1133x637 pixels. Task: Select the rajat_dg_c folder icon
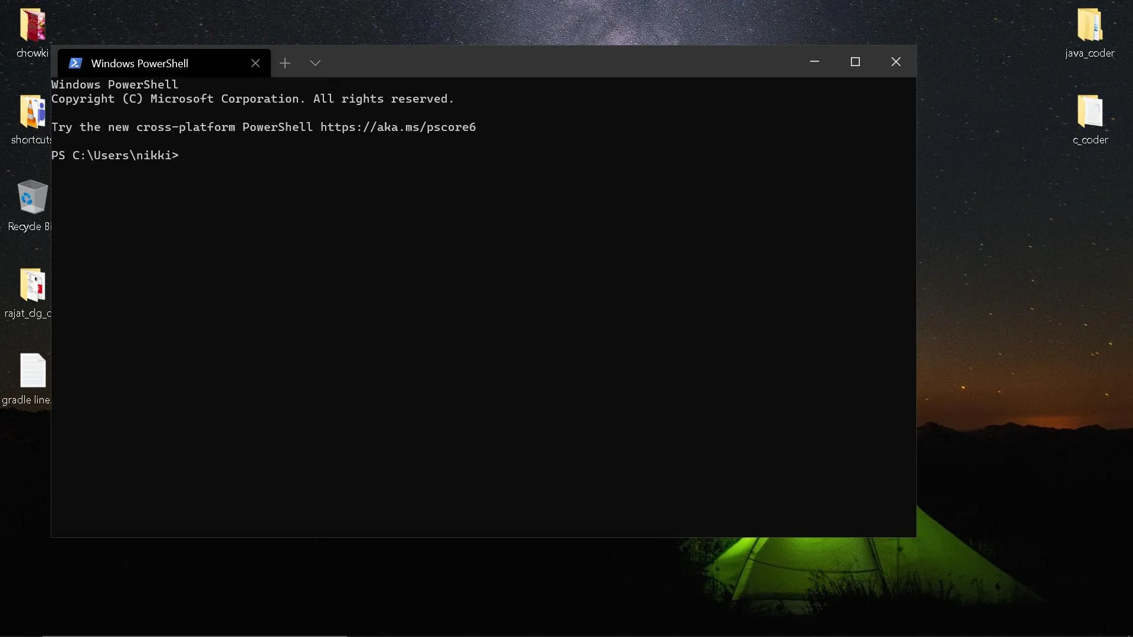click(32, 285)
